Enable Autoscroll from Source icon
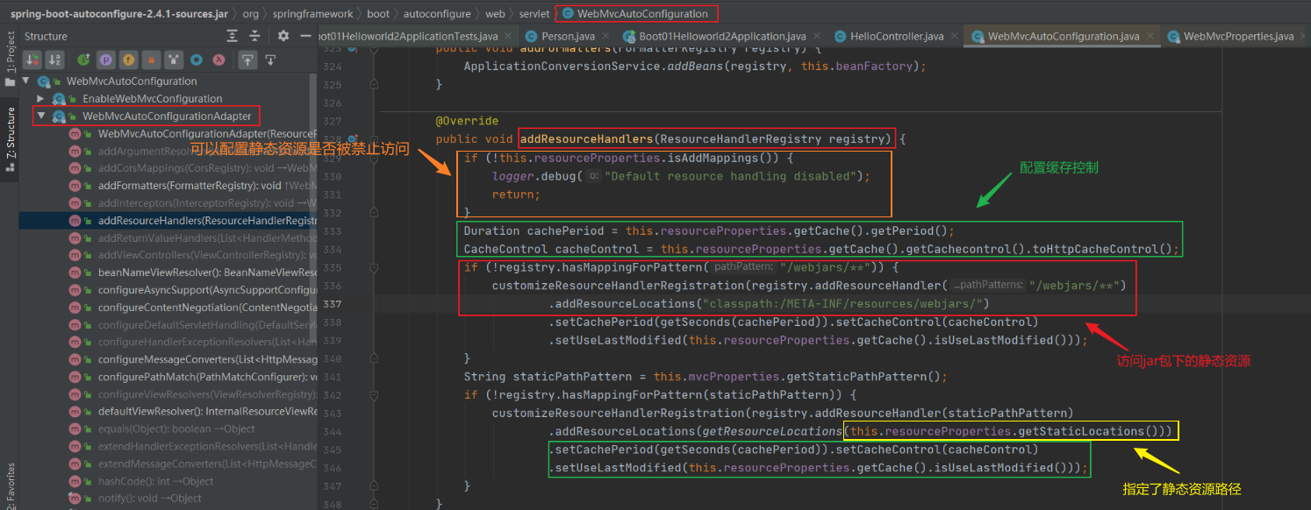The width and height of the screenshot is (1311, 510). coord(270,60)
